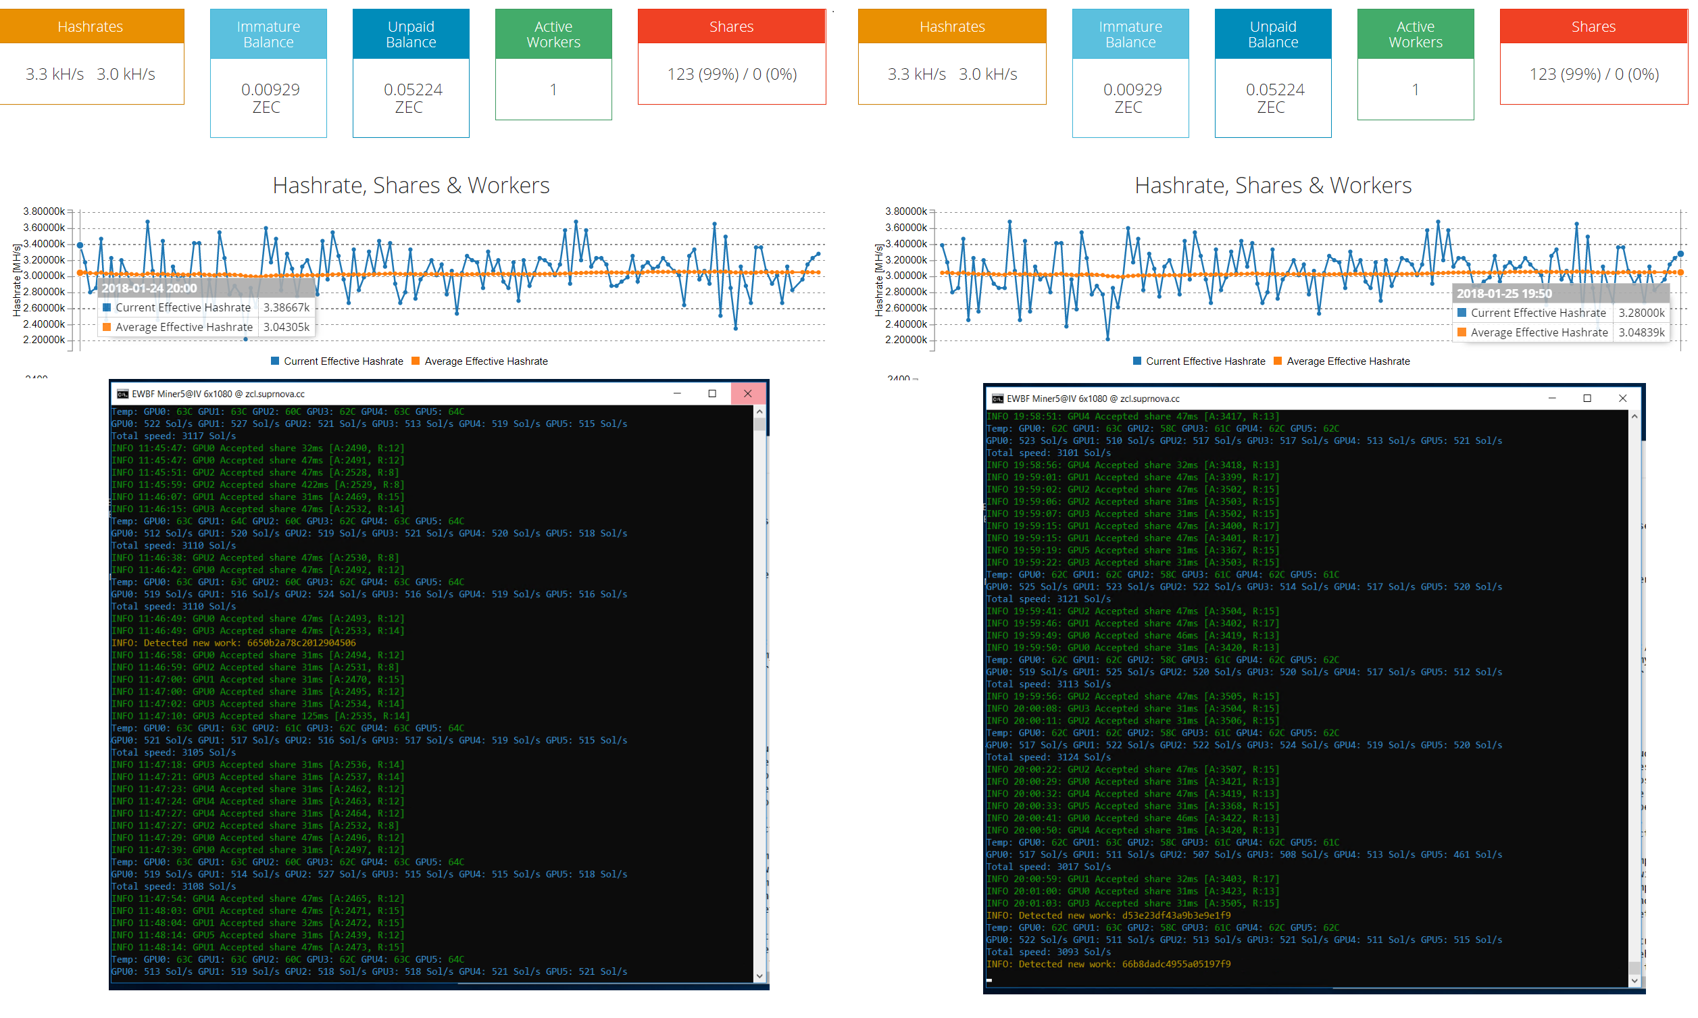Select the red Shares header on right dashboard
The image size is (1698, 1018).
click(x=1594, y=26)
